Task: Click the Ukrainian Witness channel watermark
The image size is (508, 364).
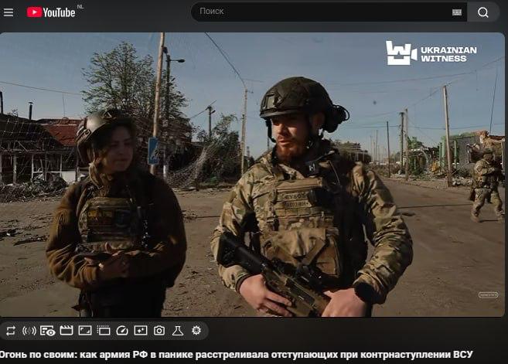Action: (431, 53)
